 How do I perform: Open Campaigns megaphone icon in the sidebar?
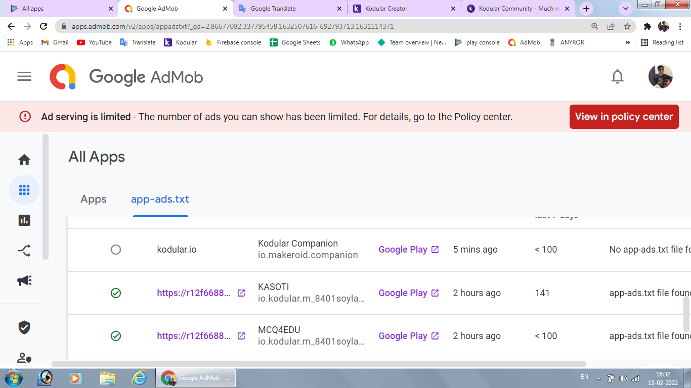coord(24,280)
